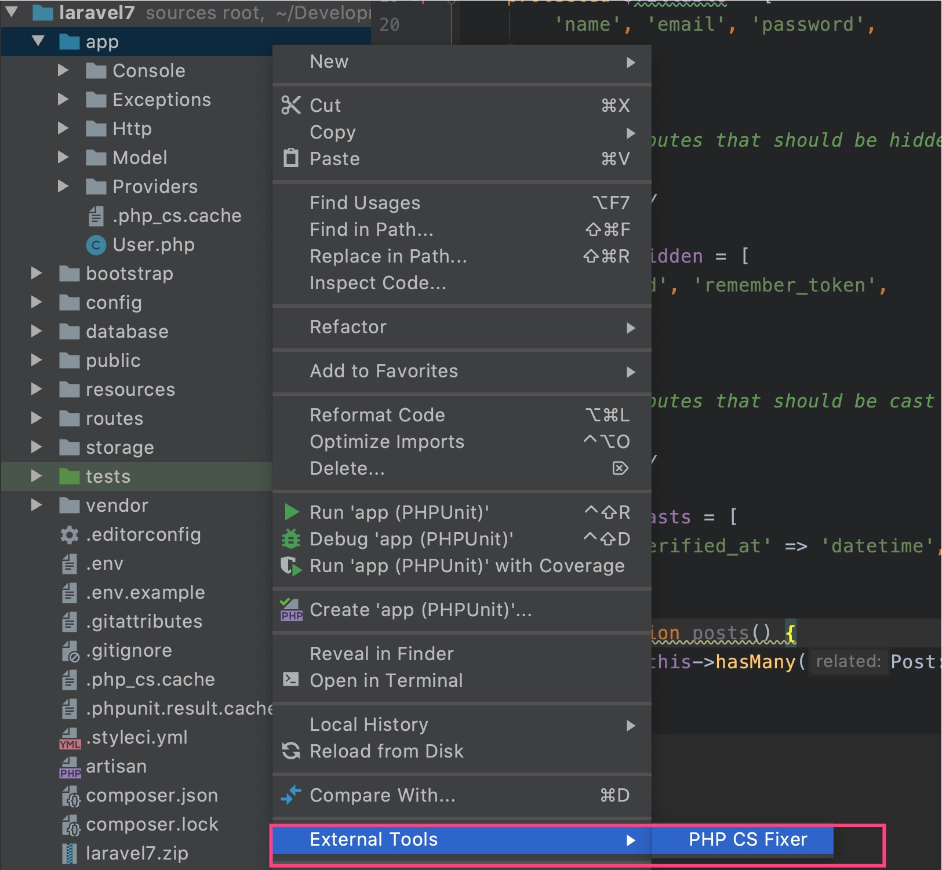Choose Inspect Code
This screenshot has height=870, width=942.
pyautogui.click(x=461, y=283)
